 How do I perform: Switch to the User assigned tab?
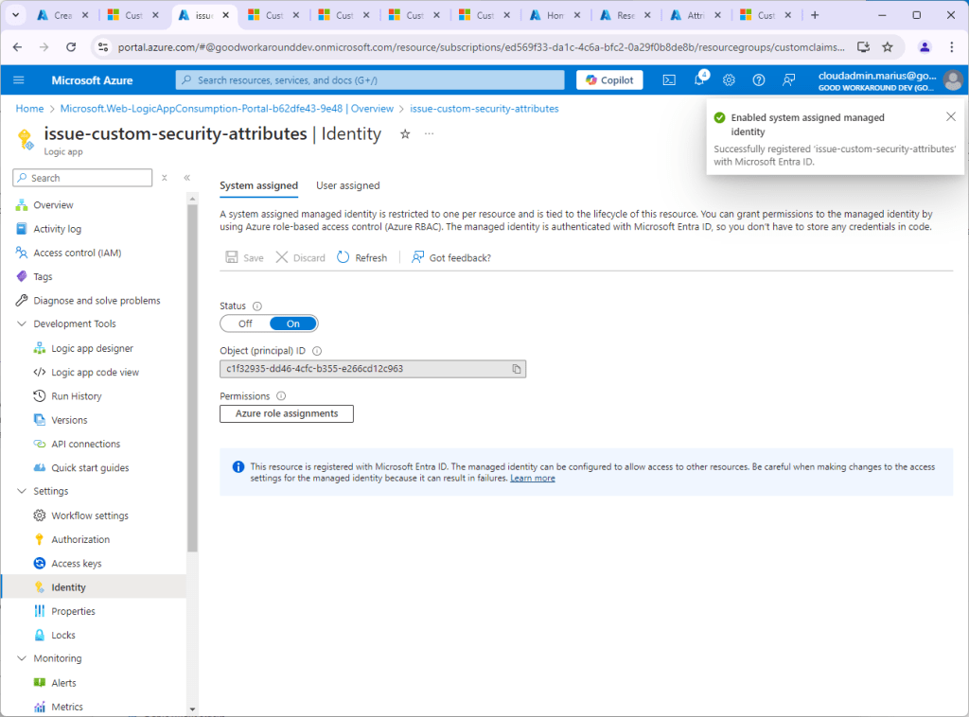(347, 185)
